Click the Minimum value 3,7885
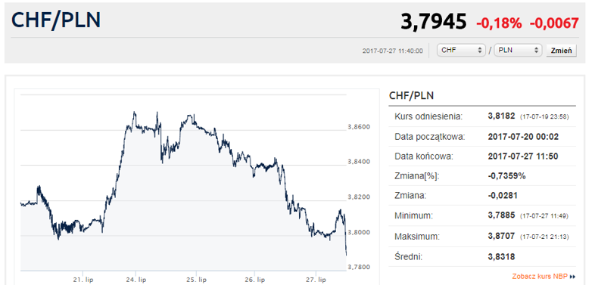The width and height of the screenshot is (595, 285). (501, 215)
